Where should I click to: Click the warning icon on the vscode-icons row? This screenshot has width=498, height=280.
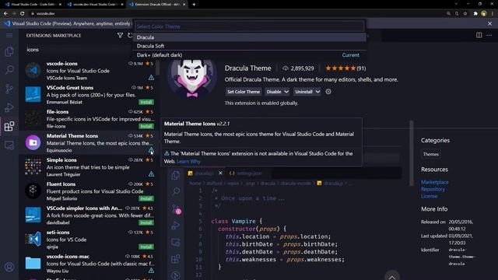[x=151, y=78]
